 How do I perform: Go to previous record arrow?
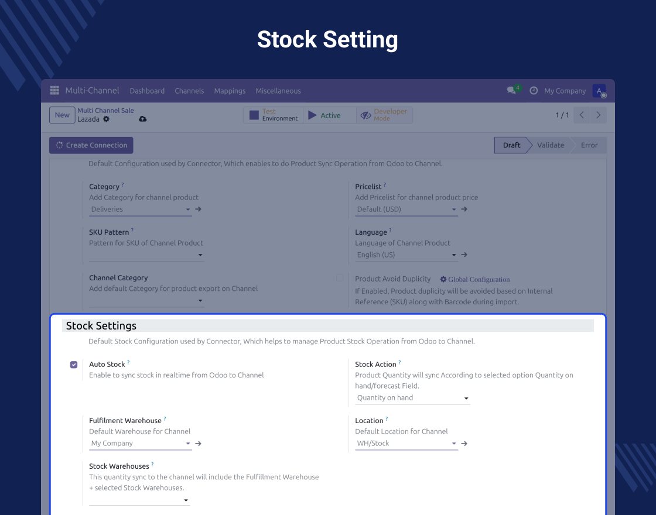582,115
